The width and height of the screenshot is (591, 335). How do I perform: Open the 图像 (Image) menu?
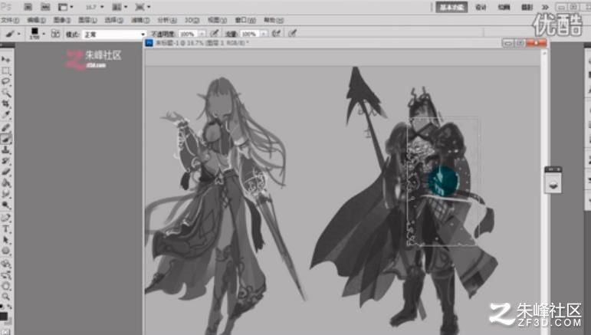62,20
